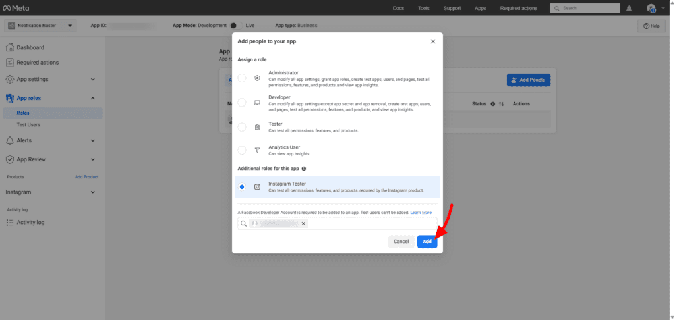Expand the Instagram product section
The image size is (675, 320).
(93, 192)
